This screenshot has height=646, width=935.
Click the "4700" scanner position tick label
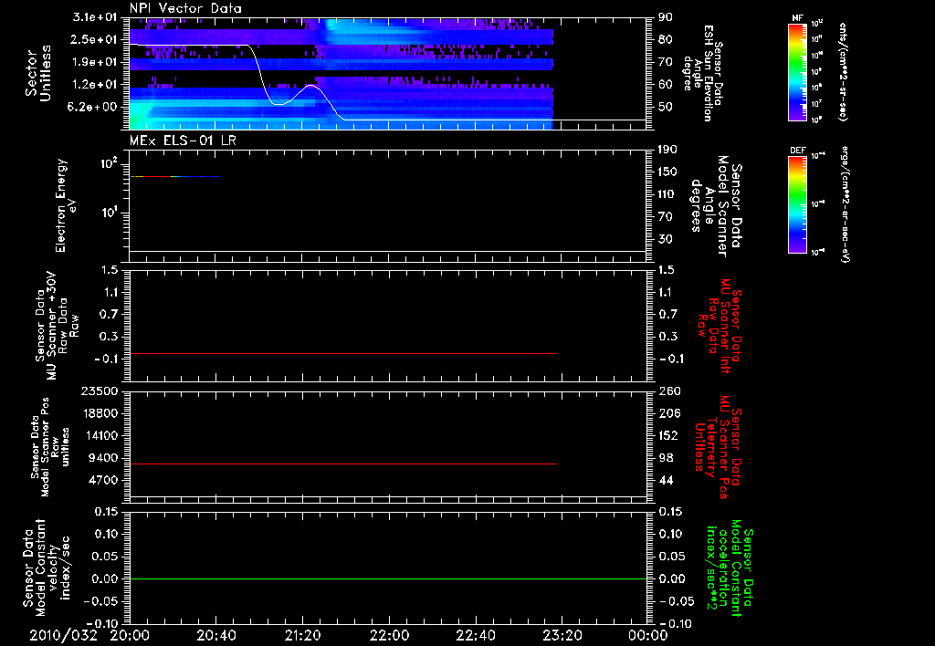103,480
